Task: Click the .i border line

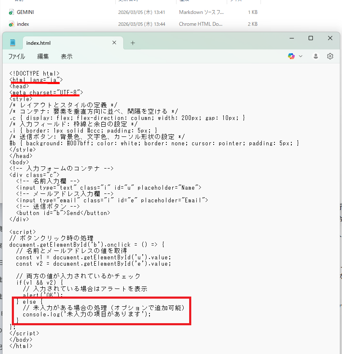Action: [x=84, y=131]
